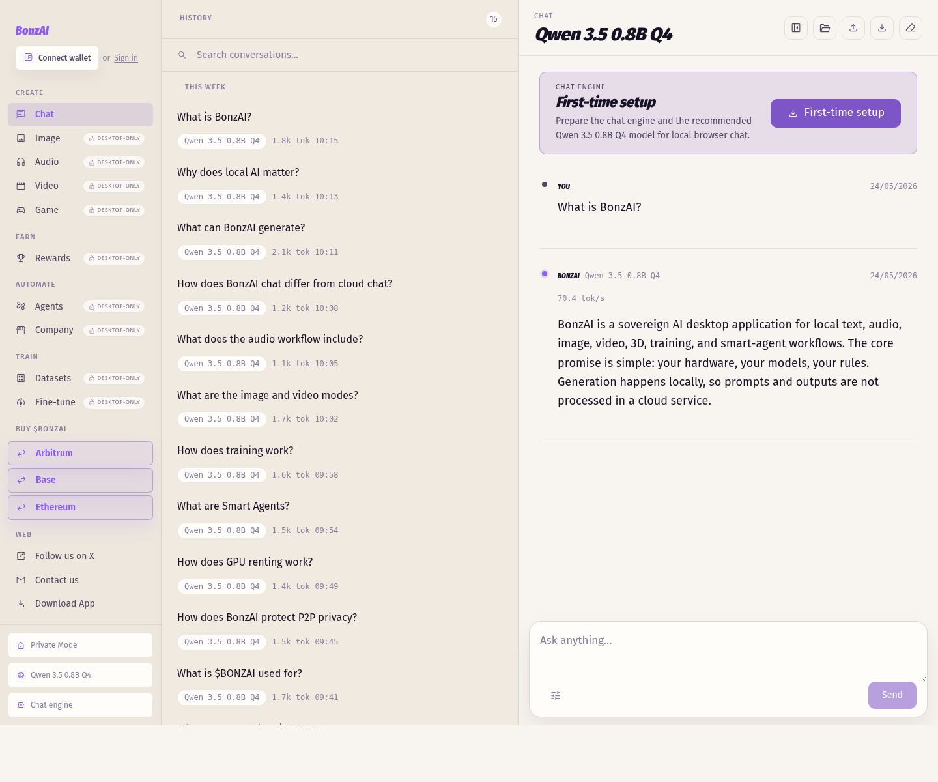Open the Agents menu item

(80, 306)
